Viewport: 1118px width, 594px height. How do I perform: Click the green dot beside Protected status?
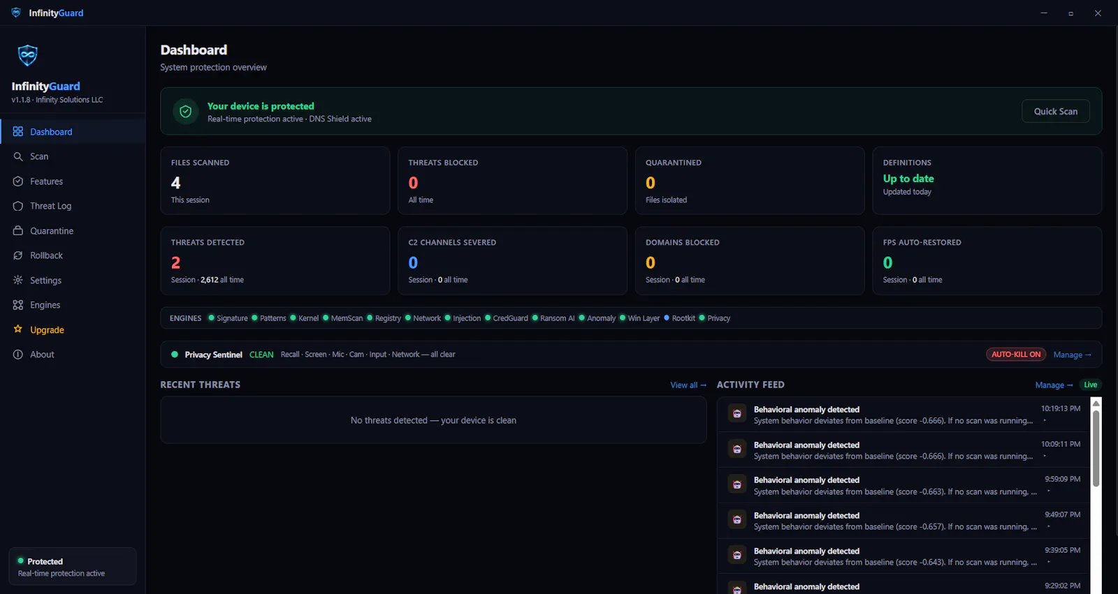click(21, 560)
